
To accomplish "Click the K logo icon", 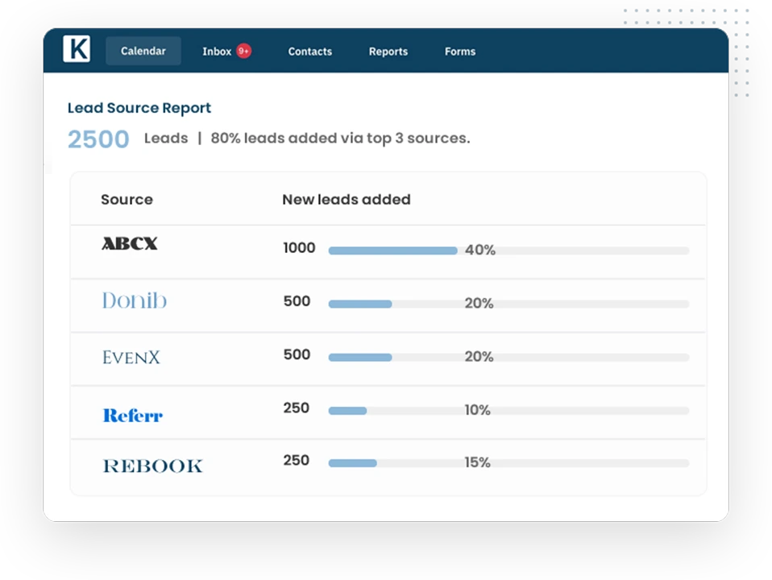I will point(77,49).
